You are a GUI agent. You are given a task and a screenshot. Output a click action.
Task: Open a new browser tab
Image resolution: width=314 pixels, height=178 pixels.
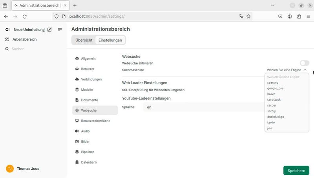pyautogui.click(x=75, y=6)
